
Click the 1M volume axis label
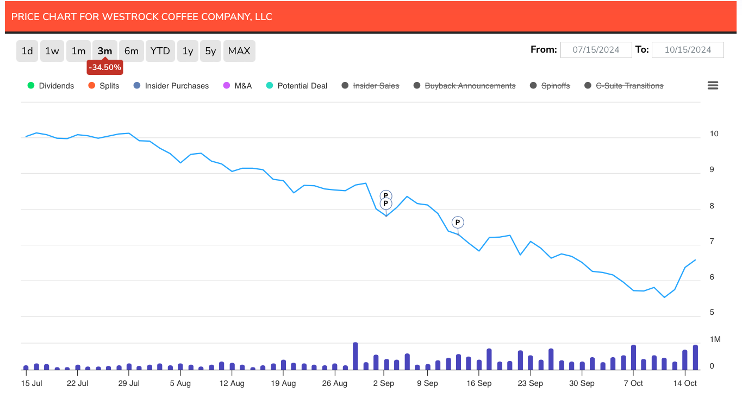[x=715, y=339]
